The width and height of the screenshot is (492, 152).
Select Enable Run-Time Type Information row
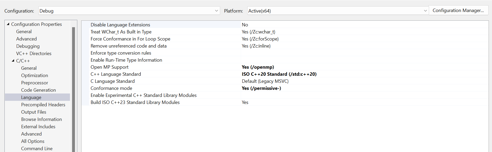coord(285,60)
